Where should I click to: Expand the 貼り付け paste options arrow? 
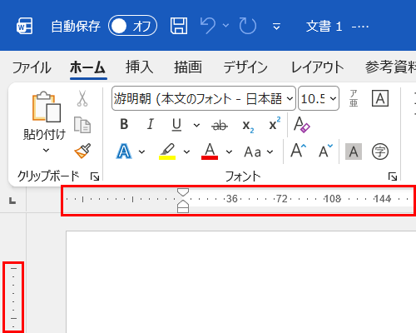click(46, 151)
